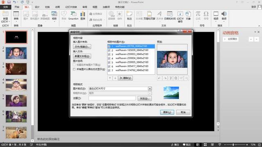Move selected album picture down
The image size is (262, 147).
tap(115, 78)
